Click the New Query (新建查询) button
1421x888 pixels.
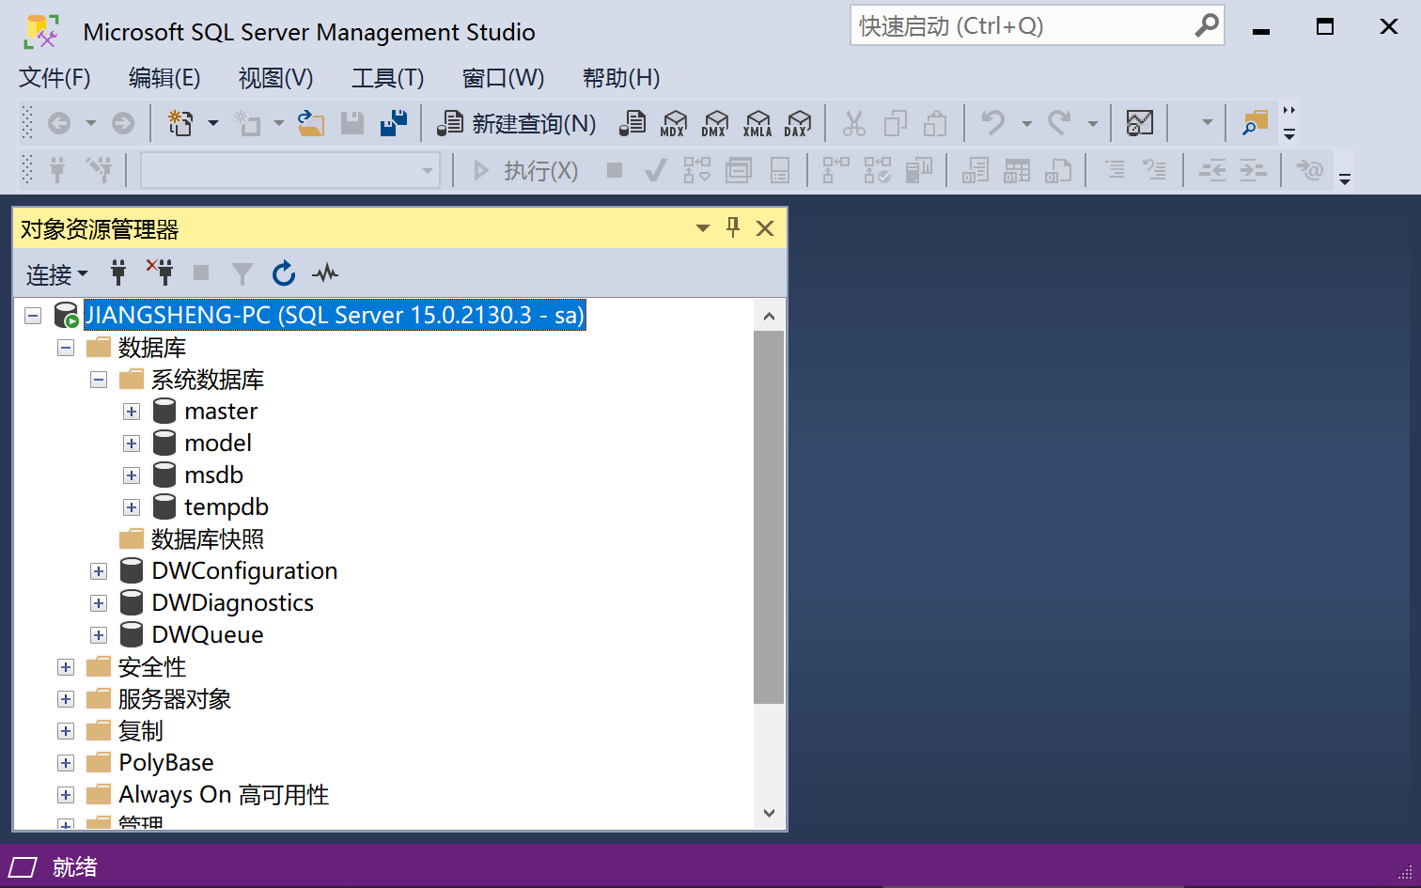pyautogui.click(x=518, y=123)
